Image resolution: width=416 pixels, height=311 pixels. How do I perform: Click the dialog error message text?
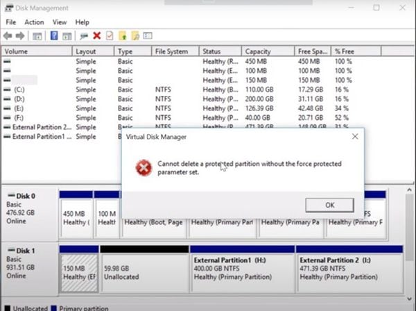tap(250, 168)
